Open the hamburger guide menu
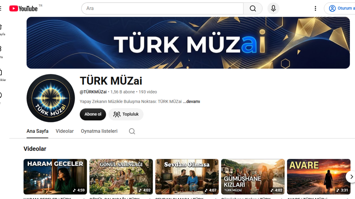 point(1,9)
